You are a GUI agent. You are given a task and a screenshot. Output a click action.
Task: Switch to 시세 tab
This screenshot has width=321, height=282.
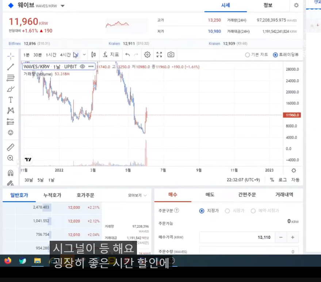coord(225,5)
